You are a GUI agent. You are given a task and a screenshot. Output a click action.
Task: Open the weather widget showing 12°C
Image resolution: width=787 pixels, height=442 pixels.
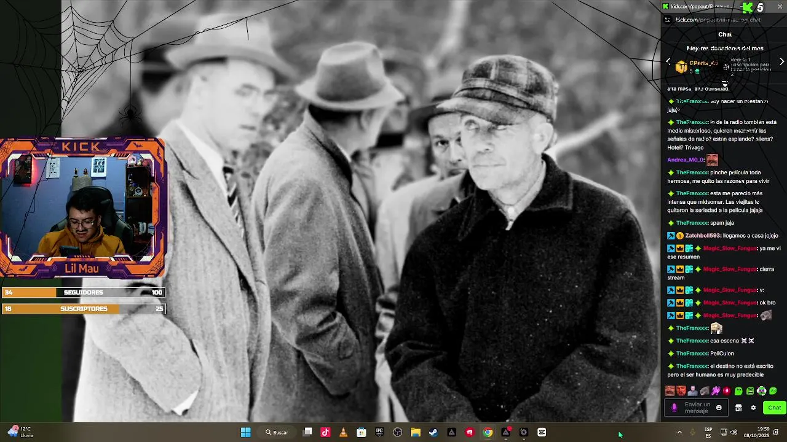click(20, 432)
